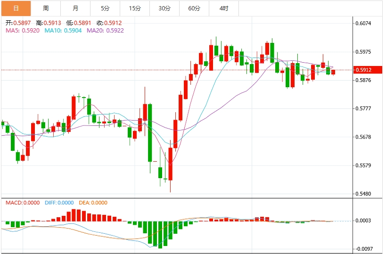This screenshot has height=254, width=386.
Task: Click the 0.5678 price axis label
Action: (363, 137)
